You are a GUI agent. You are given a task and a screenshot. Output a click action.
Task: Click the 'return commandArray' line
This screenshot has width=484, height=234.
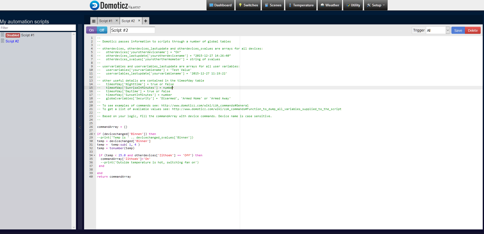(114, 177)
